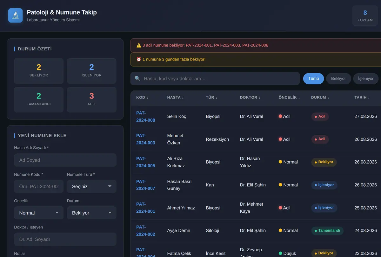Click the Acil summary card
The image size is (381, 257).
[91, 100]
